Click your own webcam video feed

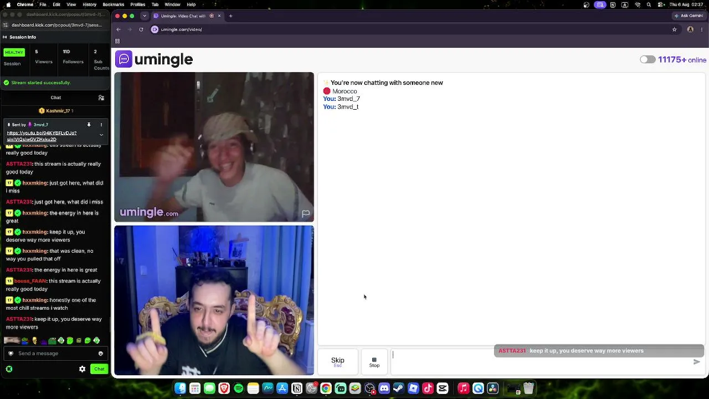coord(214,300)
